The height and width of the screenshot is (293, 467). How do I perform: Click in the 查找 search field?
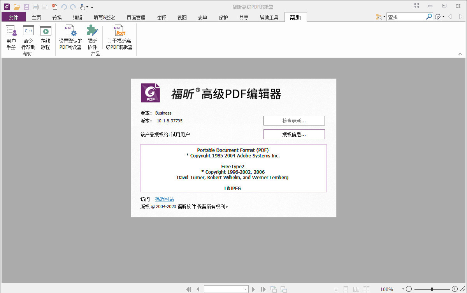point(406,17)
